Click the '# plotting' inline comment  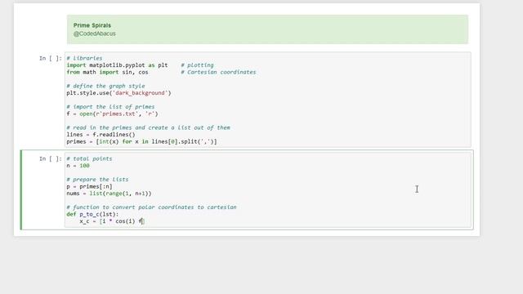click(x=197, y=65)
